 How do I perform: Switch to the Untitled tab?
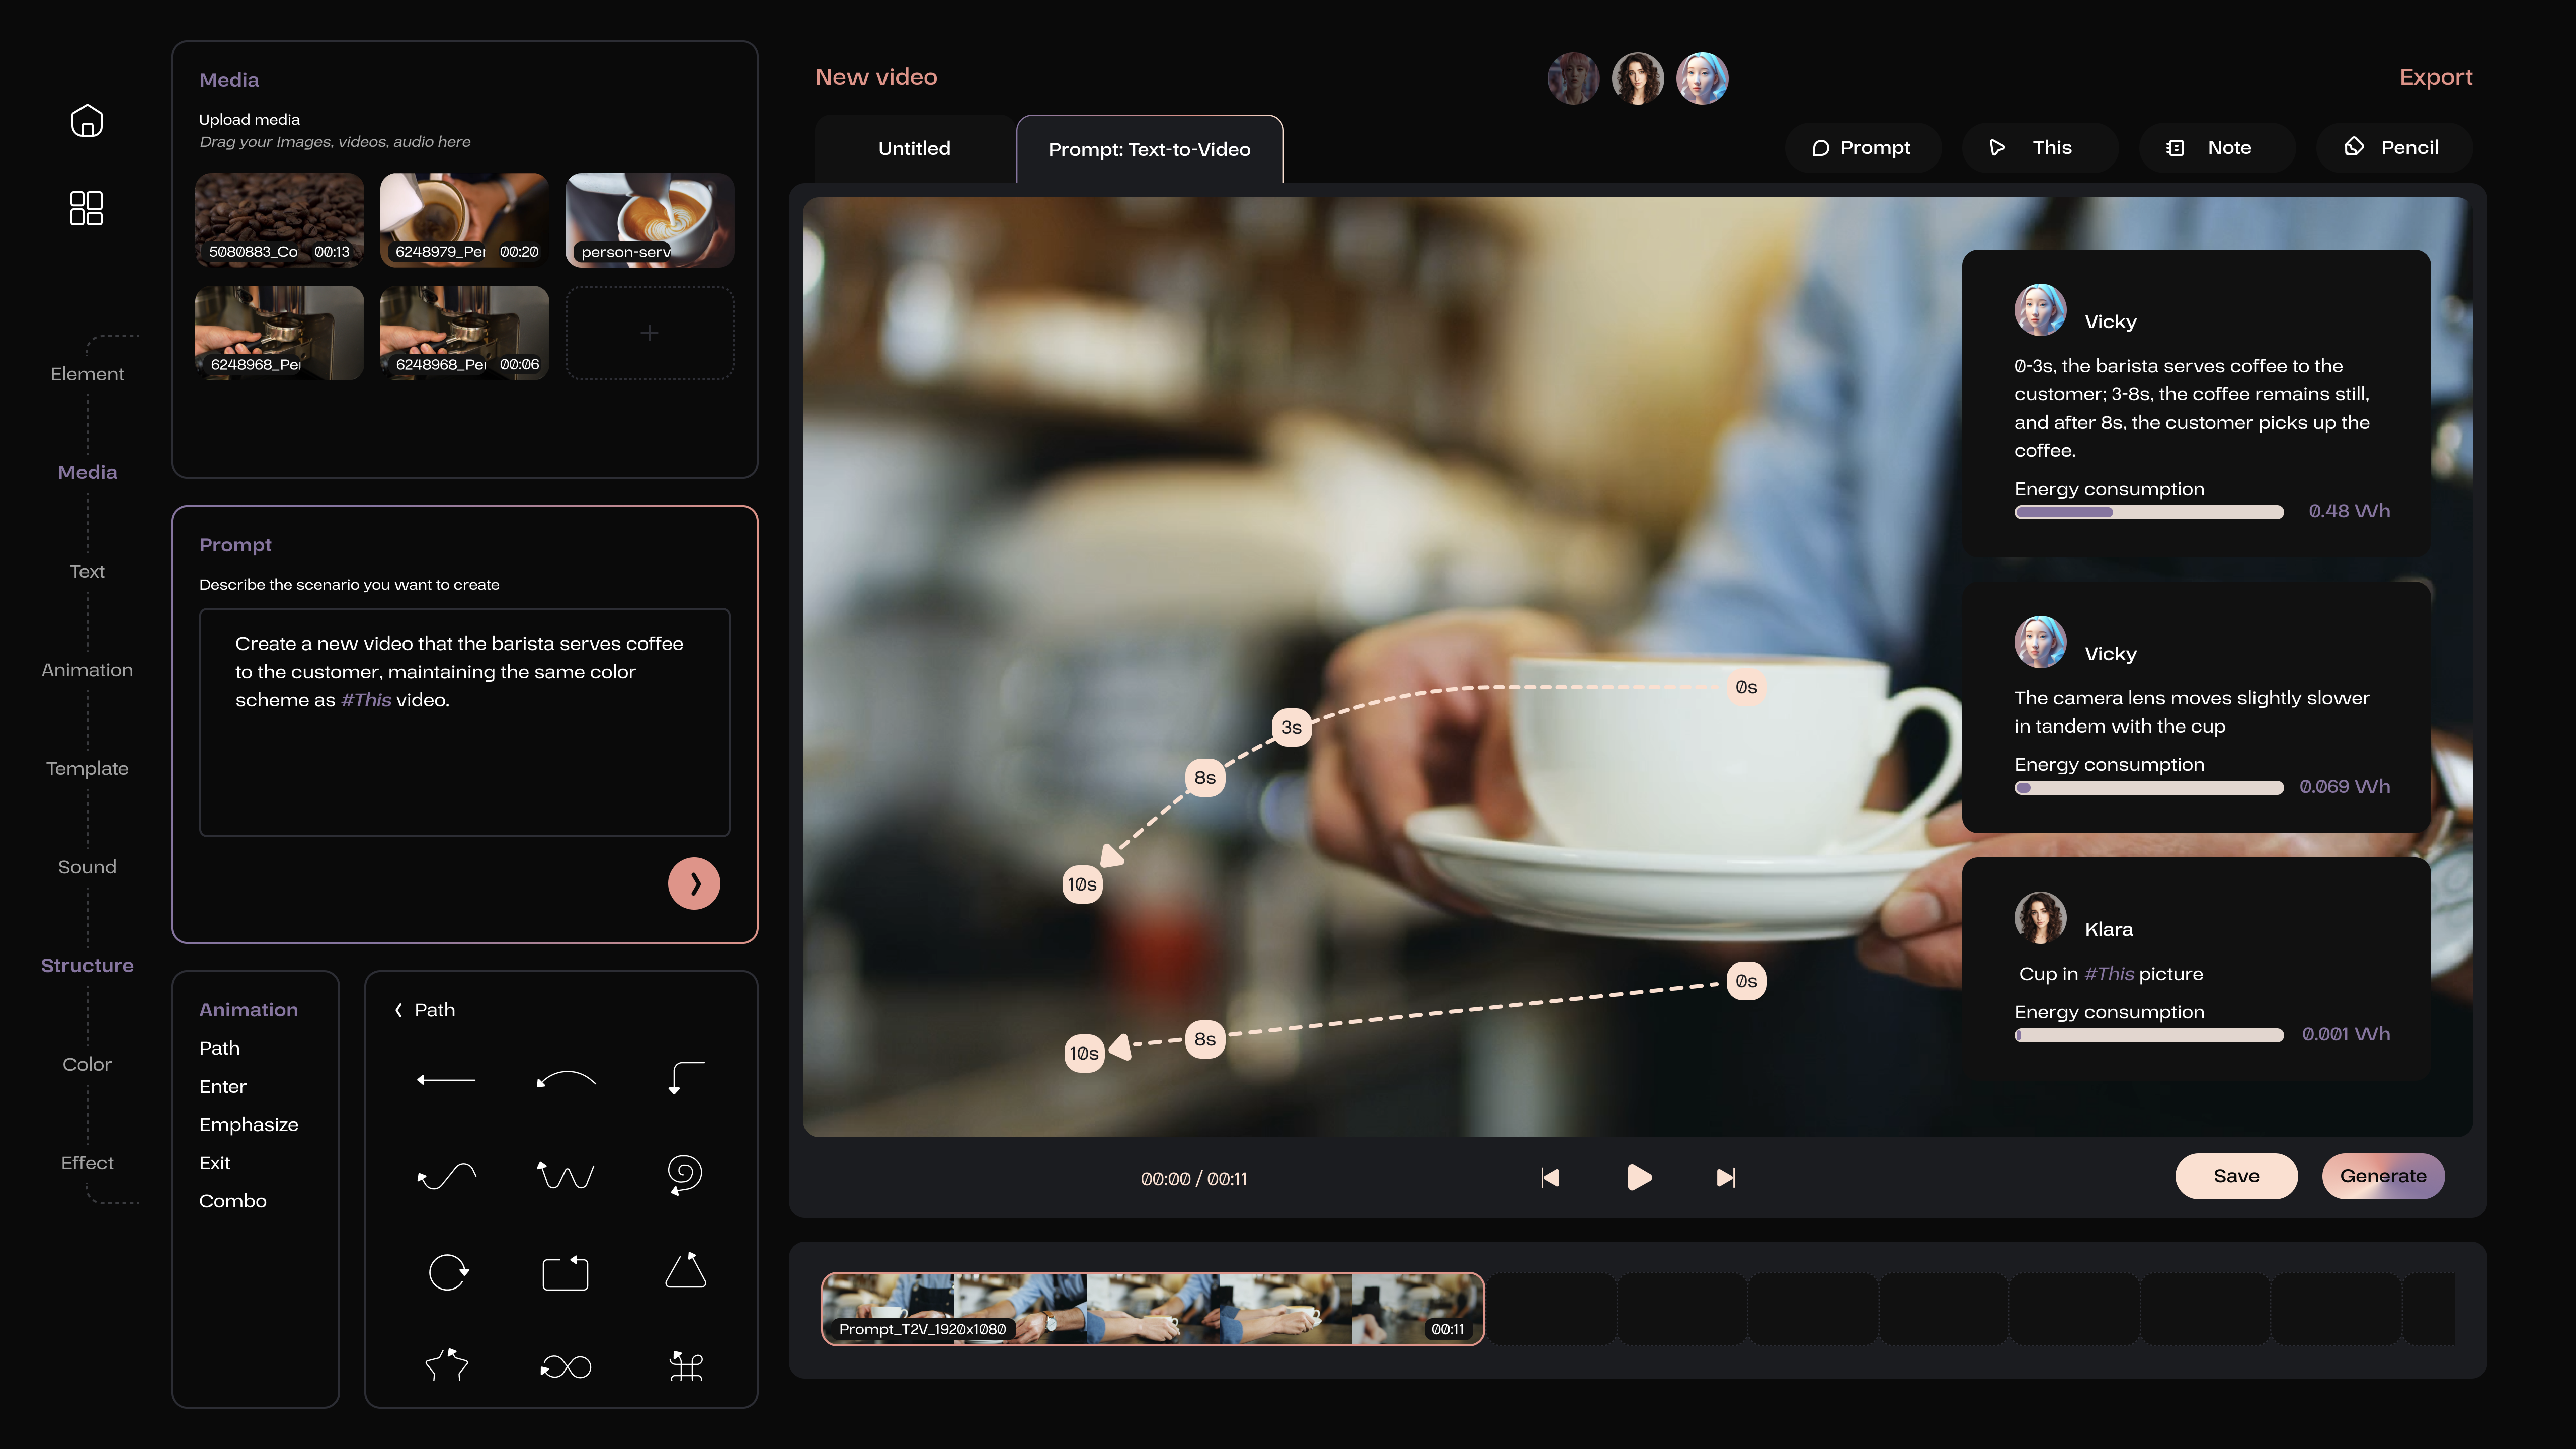[x=914, y=148]
